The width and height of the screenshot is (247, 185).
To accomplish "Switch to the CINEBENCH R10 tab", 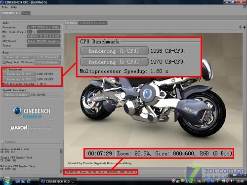I will coord(11,13).
